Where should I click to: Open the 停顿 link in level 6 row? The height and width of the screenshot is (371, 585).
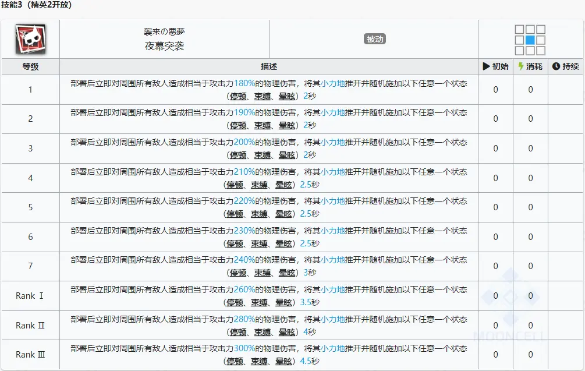tap(235, 243)
